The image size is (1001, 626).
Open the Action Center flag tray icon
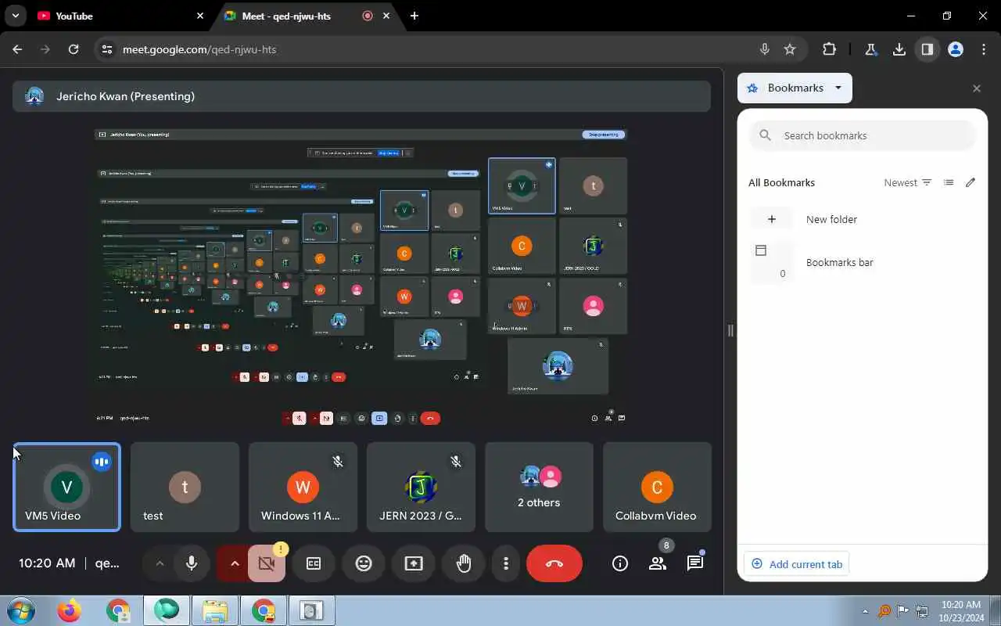tap(902, 611)
